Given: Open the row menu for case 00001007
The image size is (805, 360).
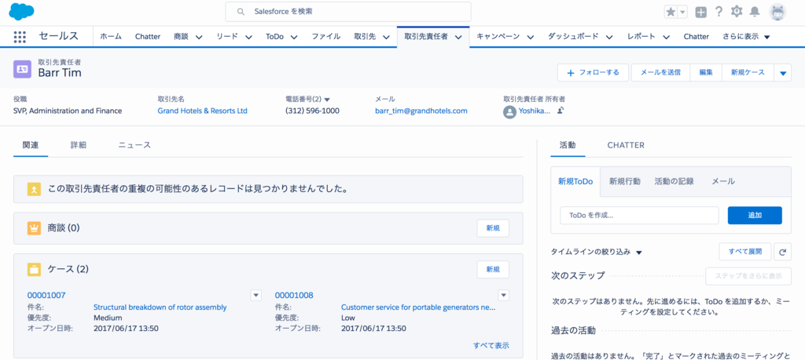Looking at the screenshot, I should pyautogui.click(x=255, y=295).
